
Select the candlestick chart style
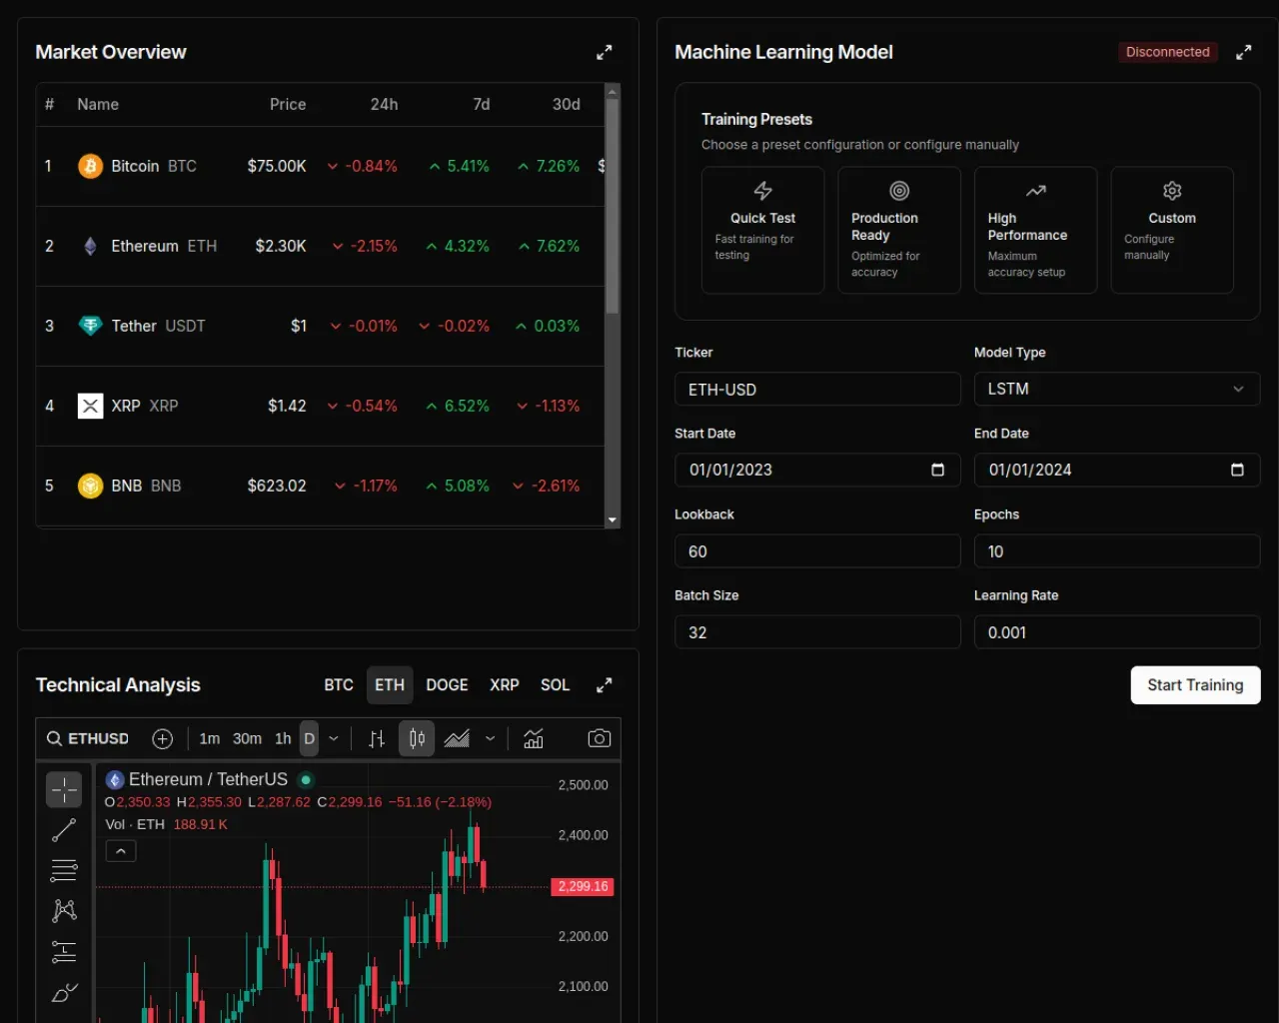tap(416, 738)
